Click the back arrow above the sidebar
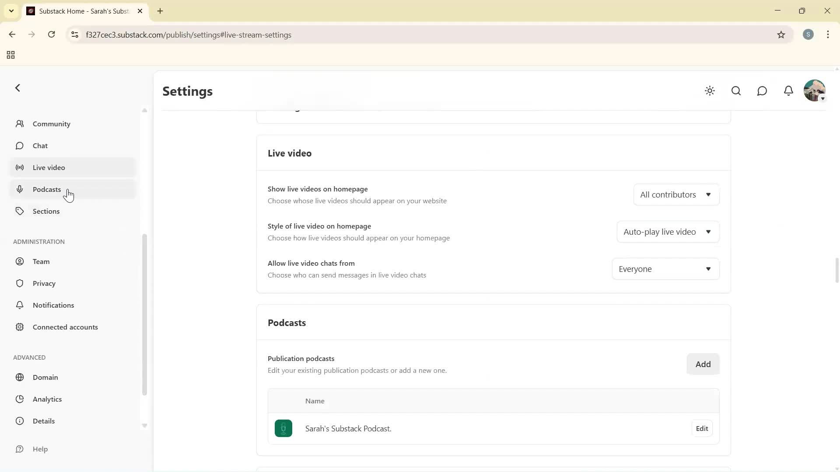Viewport: 840px width, 472px height. click(x=17, y=88)
